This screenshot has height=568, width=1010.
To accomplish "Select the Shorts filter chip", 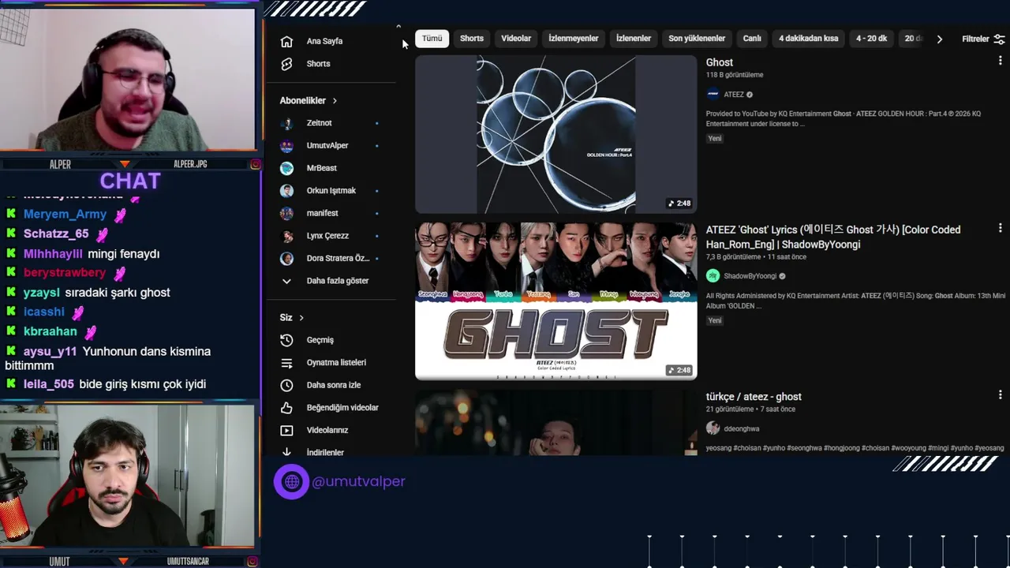I will (x=472, y=39).
